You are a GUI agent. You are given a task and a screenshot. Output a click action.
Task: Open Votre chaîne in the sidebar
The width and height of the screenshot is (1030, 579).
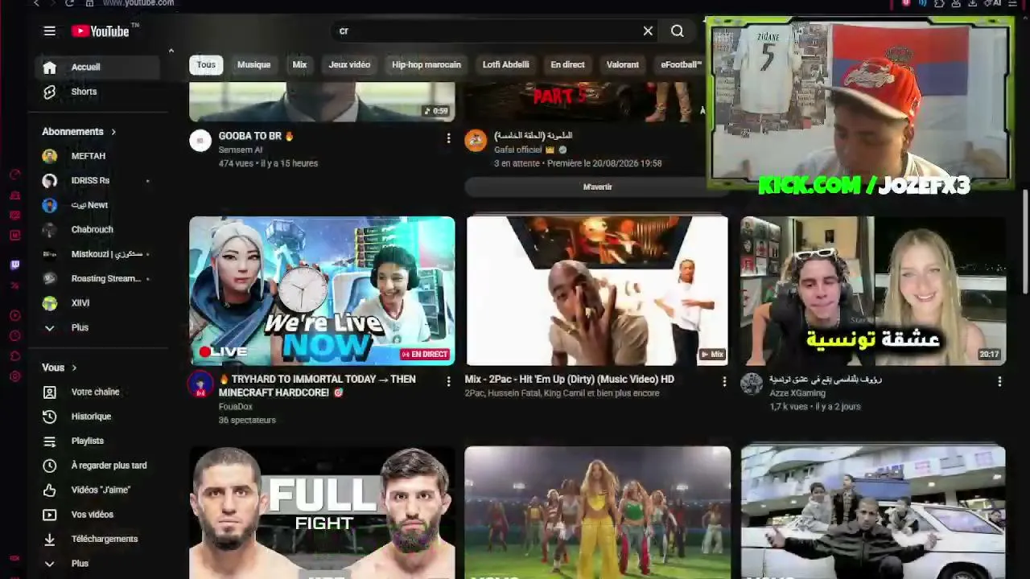coord(97,392)
